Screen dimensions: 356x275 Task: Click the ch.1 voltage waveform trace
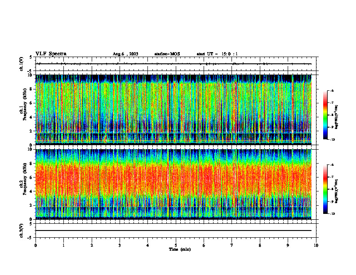174,64
